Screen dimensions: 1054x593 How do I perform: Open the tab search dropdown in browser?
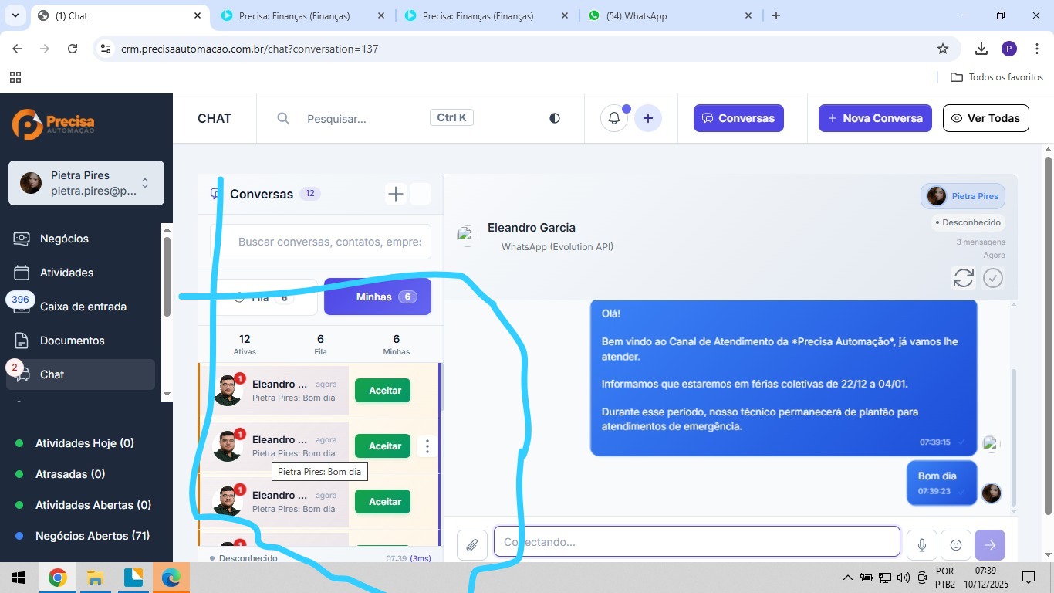point(15,15)
